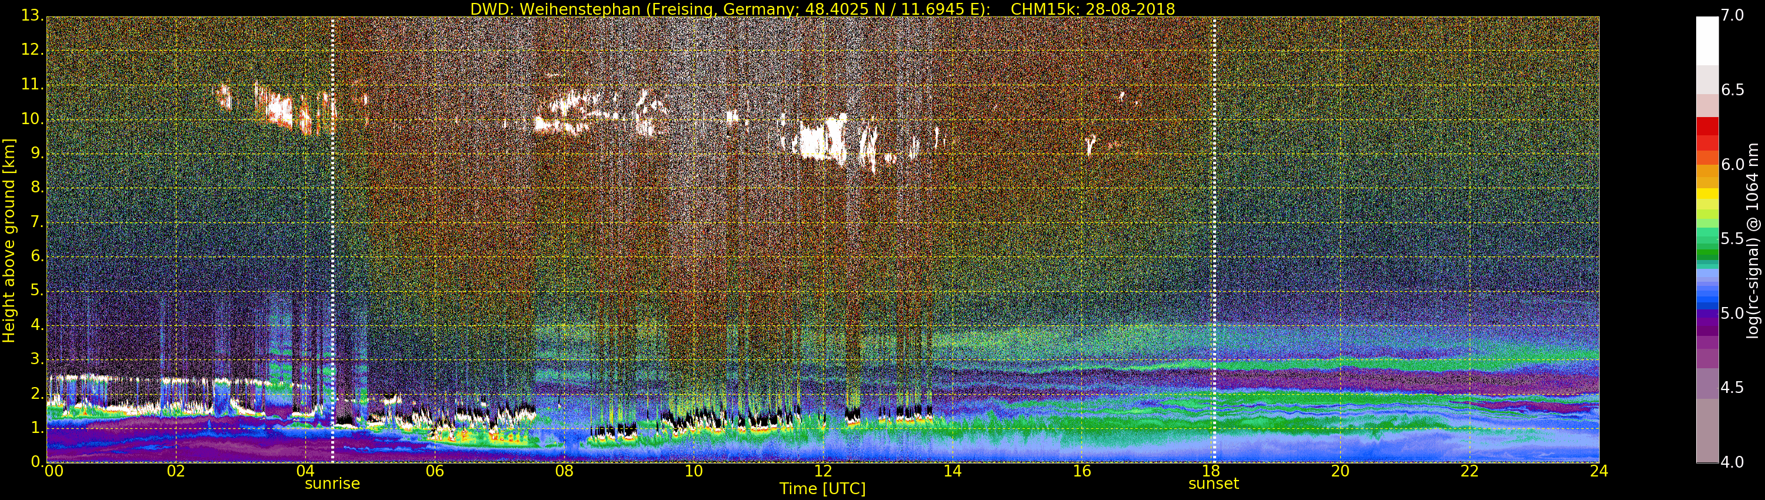Screen dimensions: 1765x500
Task: Click the time axis tick '10'
Action: (x=694, y=471)
